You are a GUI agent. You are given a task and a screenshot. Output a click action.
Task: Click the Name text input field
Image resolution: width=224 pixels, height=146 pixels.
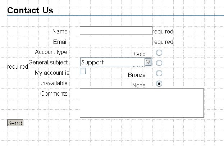[x=116, y=31]
